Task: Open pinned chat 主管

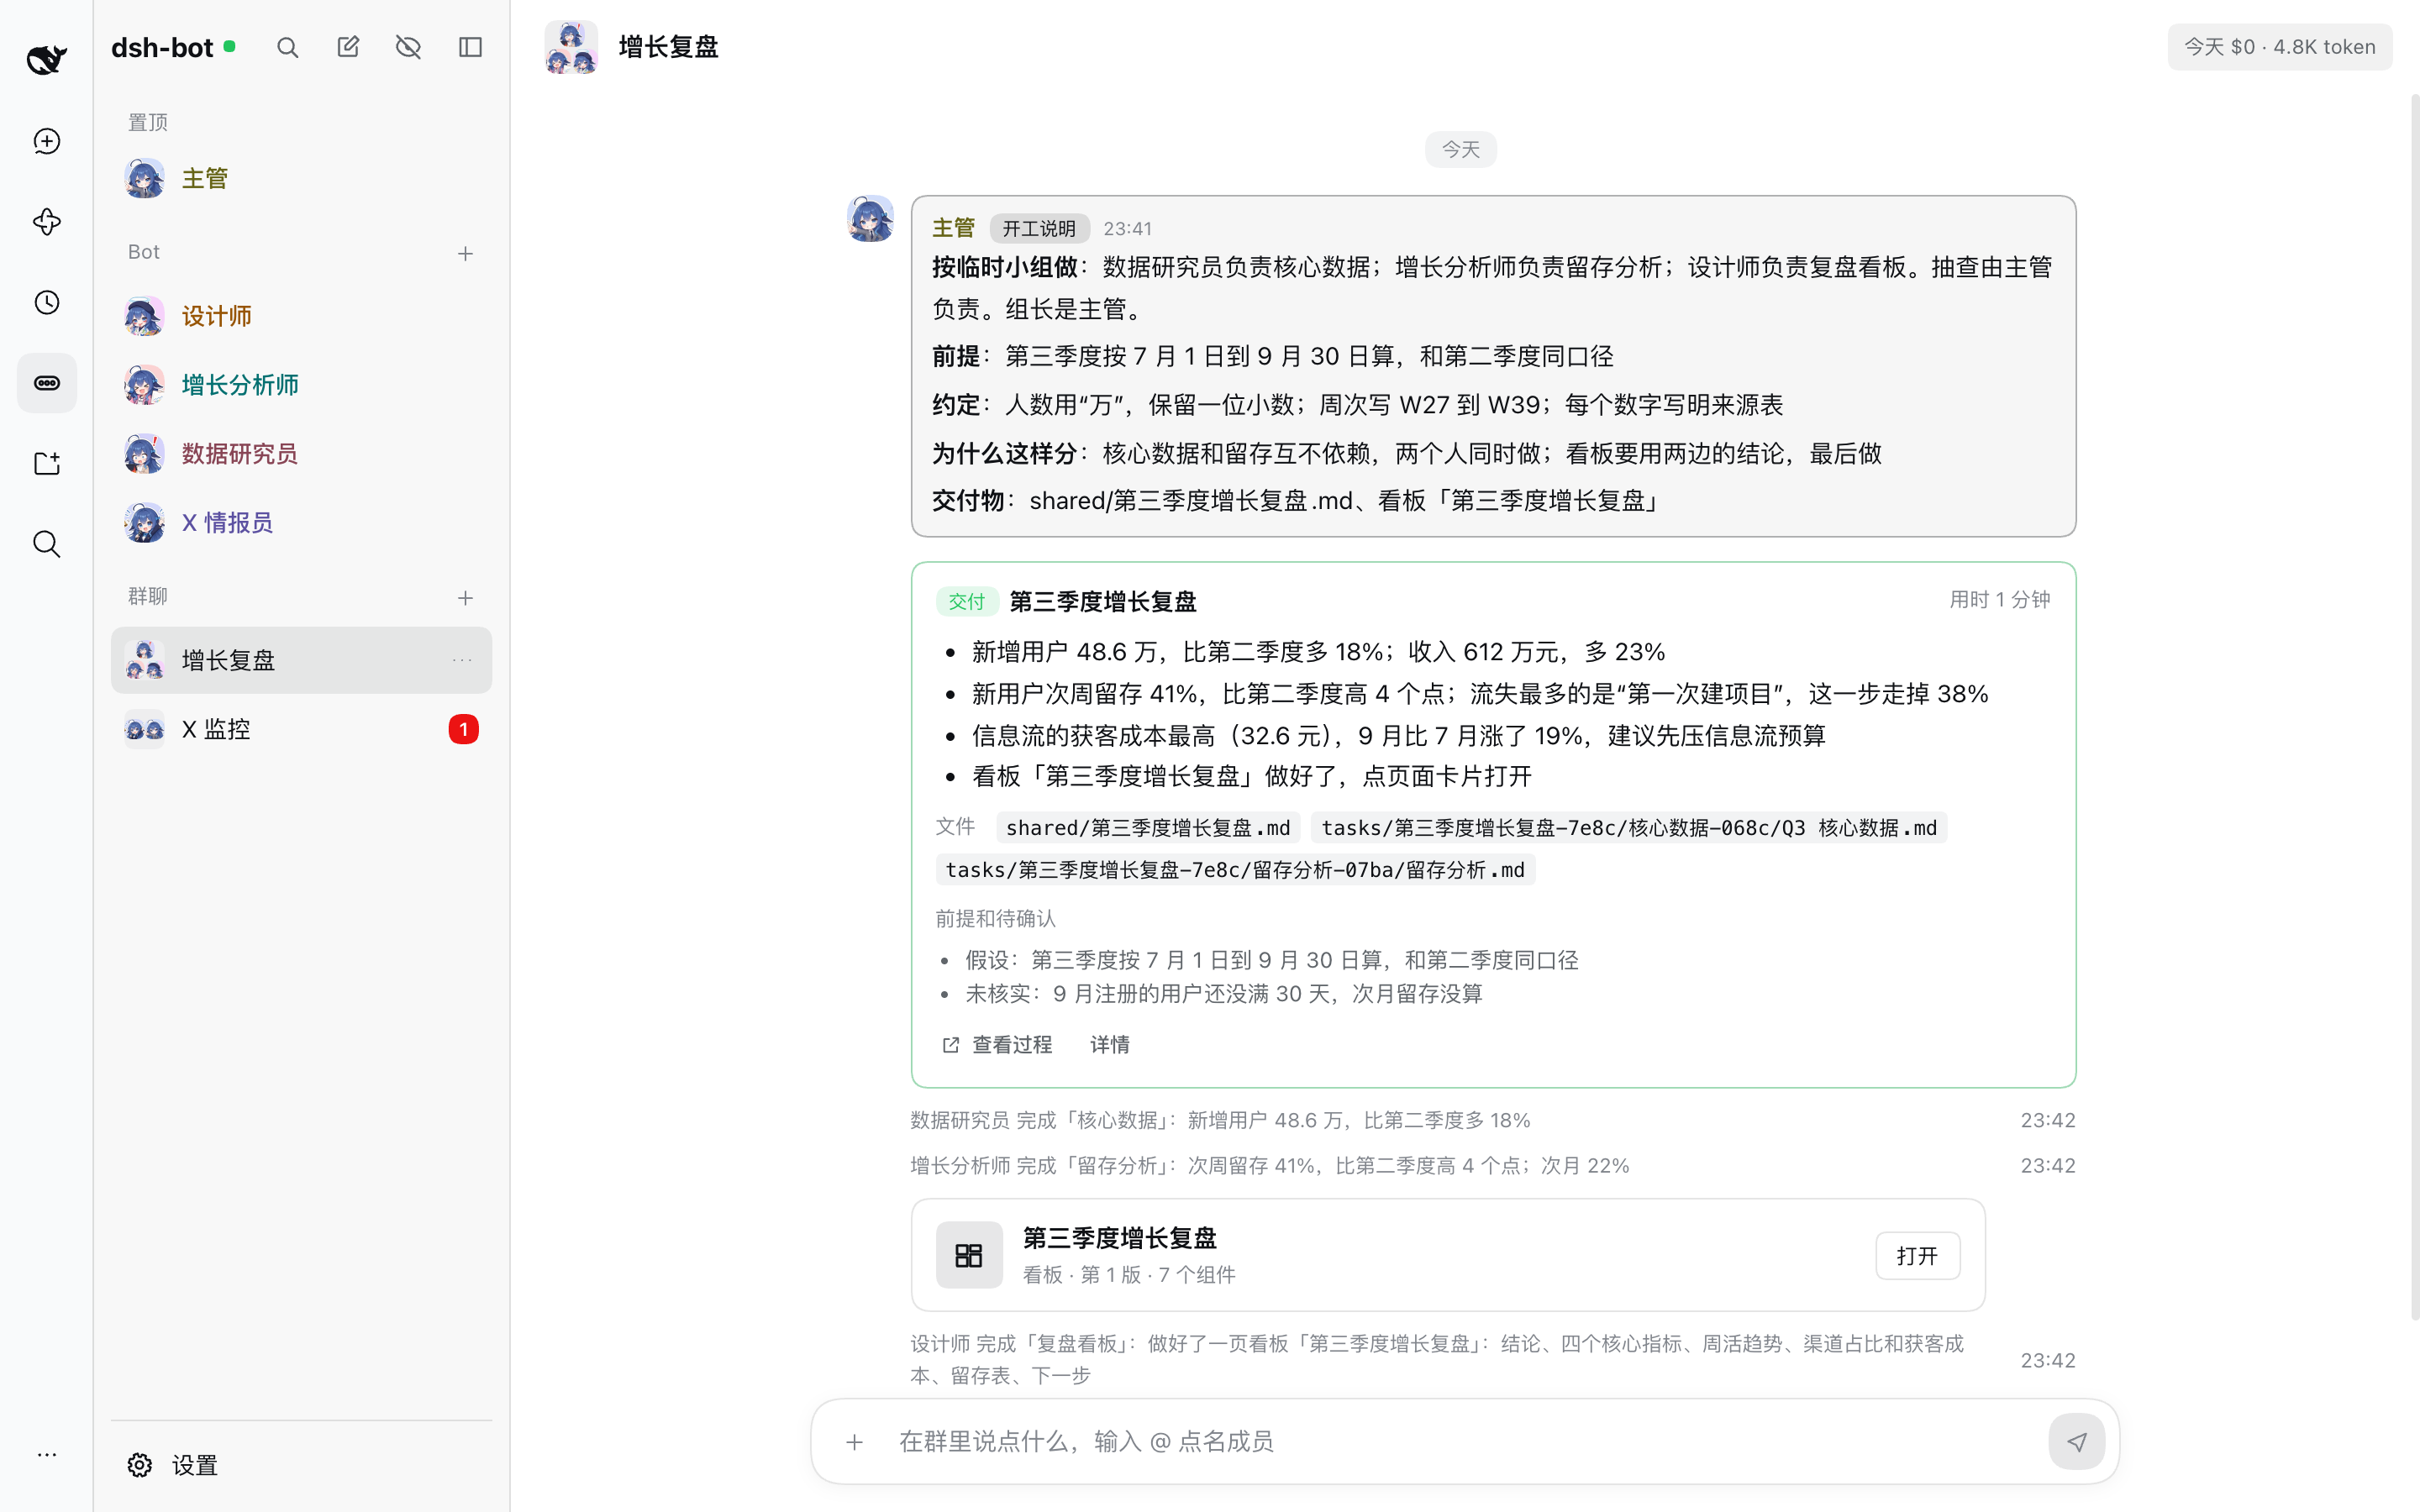Action: point(301,178)
